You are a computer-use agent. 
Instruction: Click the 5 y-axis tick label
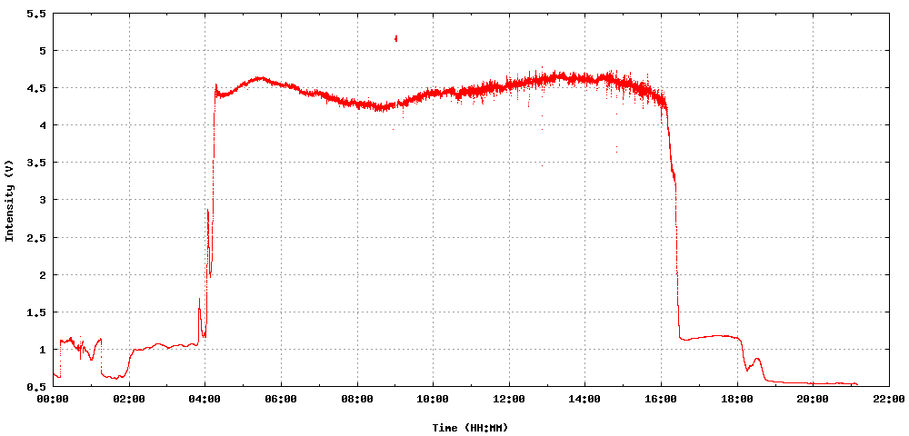coord(42,50)
